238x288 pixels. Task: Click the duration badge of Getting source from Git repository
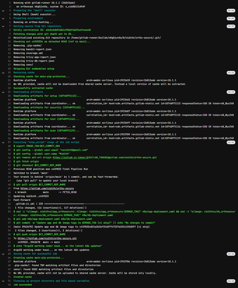(x=231, y=26)
